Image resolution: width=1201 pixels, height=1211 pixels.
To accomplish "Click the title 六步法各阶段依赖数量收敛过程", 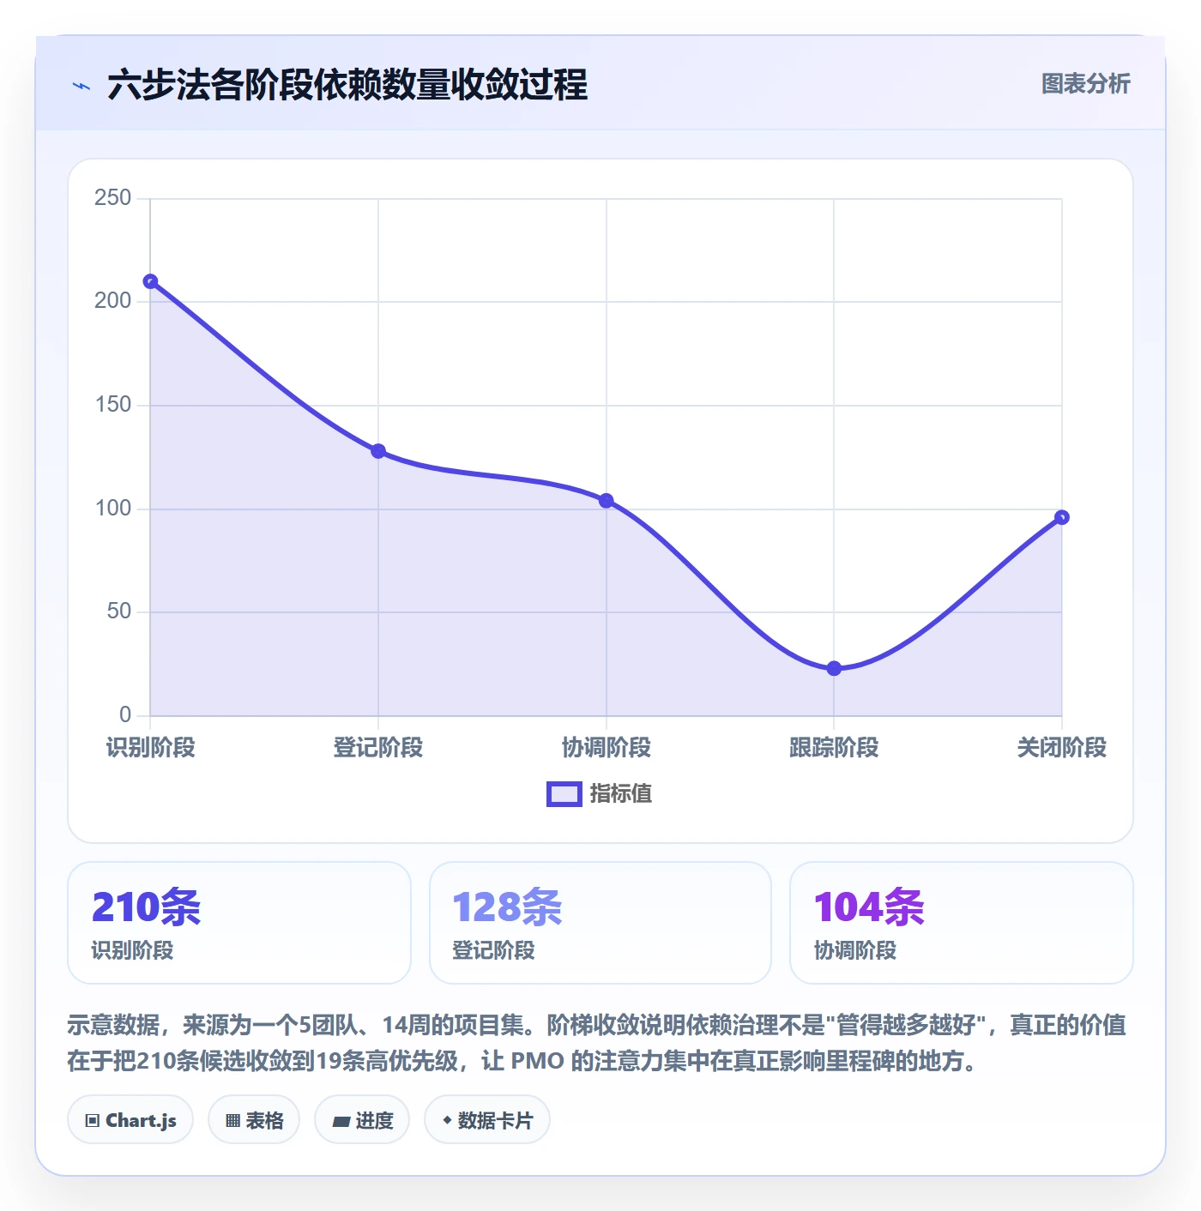I will pyautogui.click(x=347, y=86).
